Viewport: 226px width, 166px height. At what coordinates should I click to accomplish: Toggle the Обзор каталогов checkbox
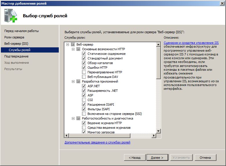(84, 63)
